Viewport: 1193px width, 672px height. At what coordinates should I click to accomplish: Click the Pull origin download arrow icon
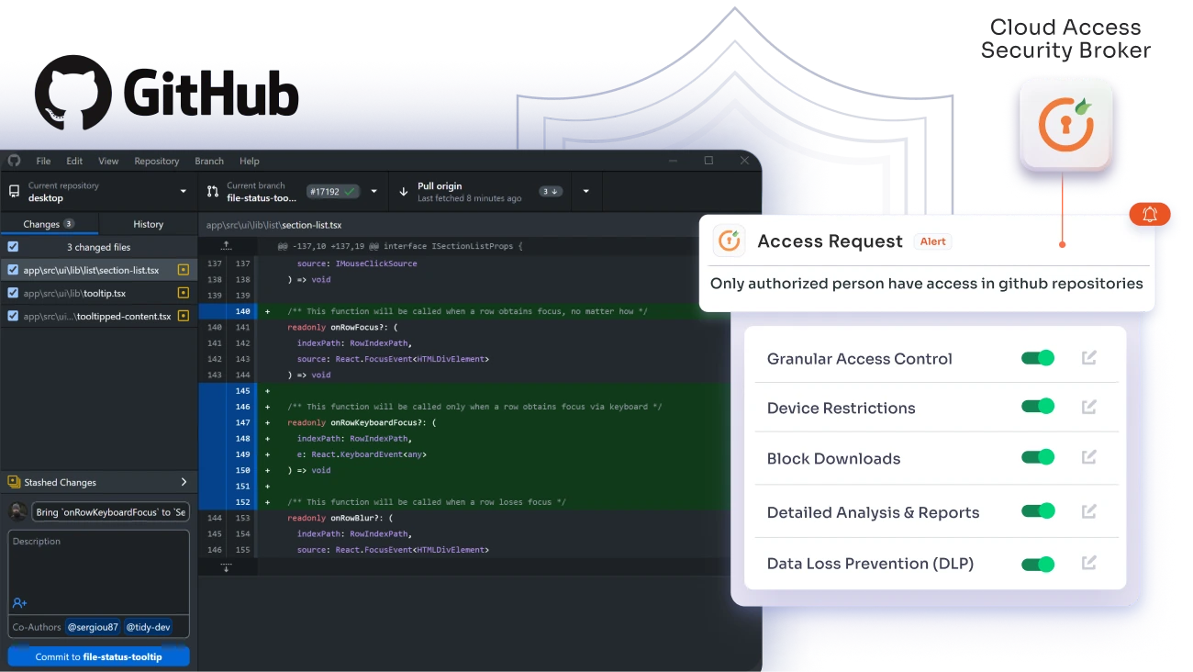point(404,191)
